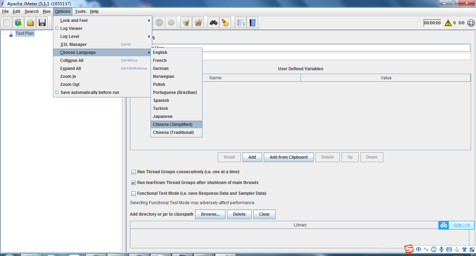This screenshot has height=256, width=476.
Task: Click the Clear toolbar icon with single broom
Action: point(186,23)
